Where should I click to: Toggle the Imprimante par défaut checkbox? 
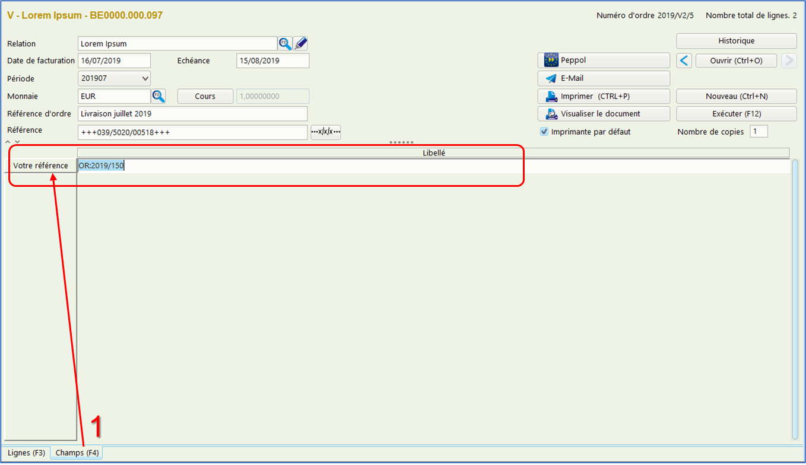(x=544, y=132)
